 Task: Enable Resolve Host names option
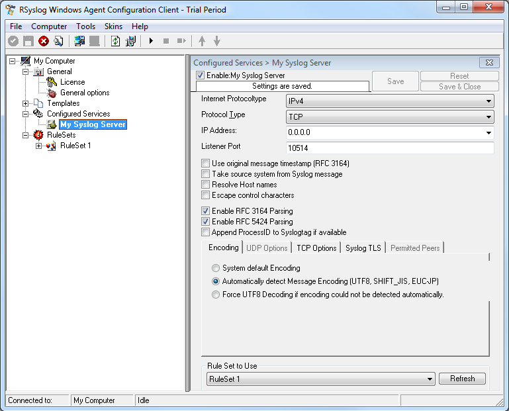click(205, 185)
